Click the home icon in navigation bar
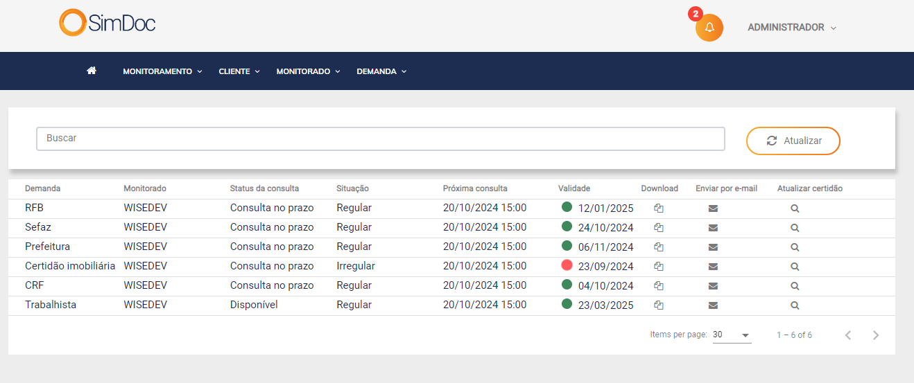Viewport: 914px width, 383px height. click(x=92, y=71)
